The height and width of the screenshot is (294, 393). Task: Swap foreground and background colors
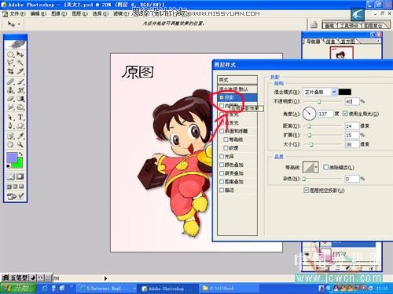coord(20,154)
